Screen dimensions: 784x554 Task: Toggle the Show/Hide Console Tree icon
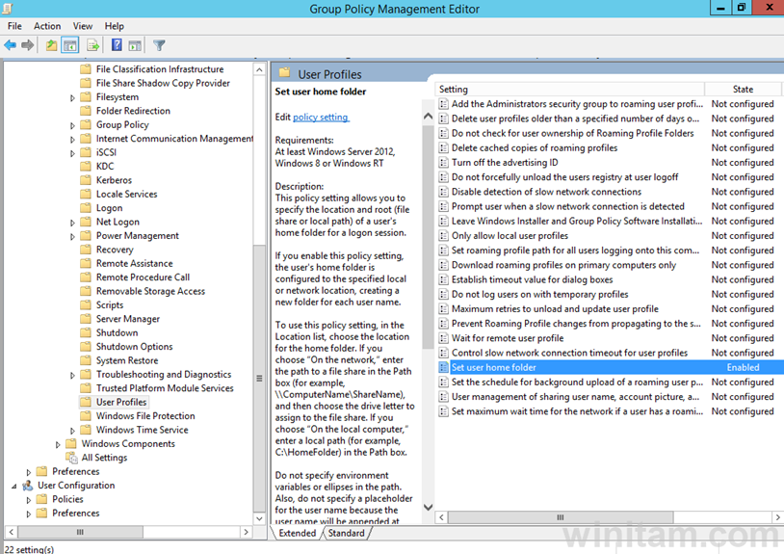[70, 45]
